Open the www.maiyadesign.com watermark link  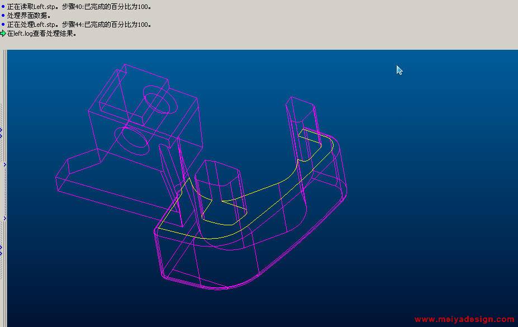[x=464, y=320]
